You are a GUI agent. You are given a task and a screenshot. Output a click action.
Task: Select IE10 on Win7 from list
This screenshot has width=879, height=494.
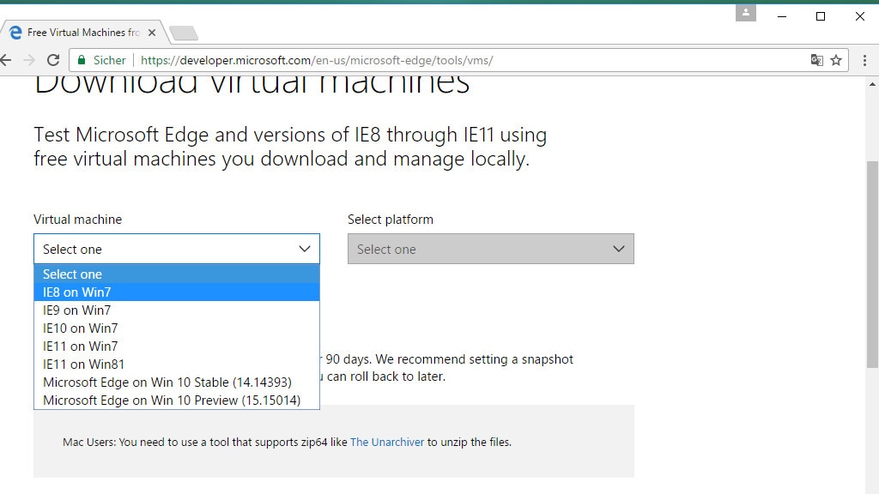pos(81,328)
